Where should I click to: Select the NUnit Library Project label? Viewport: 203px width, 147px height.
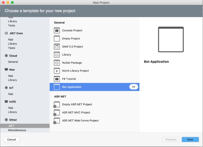75,71
